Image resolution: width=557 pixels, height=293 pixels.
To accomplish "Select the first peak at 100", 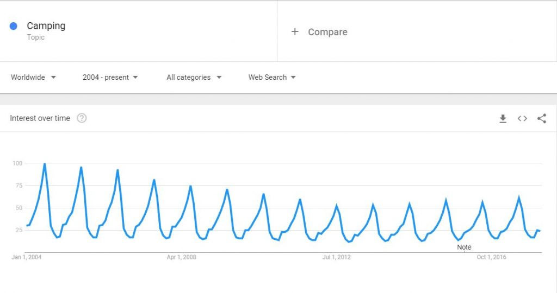I will [x=45, y=164].
